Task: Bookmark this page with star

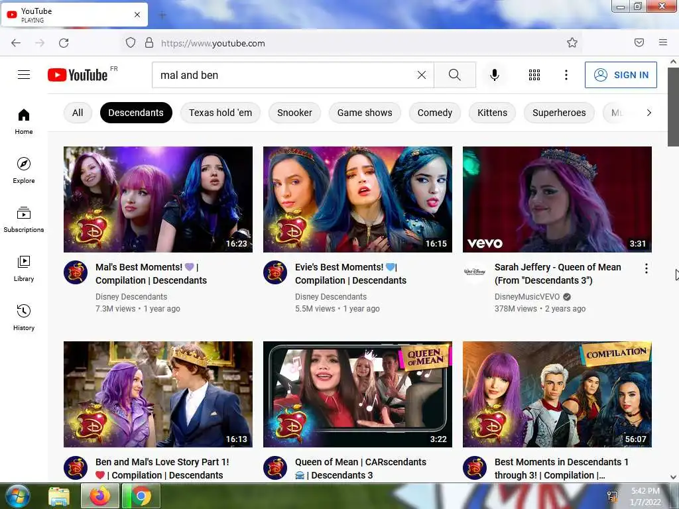Action: (x=572, y=42)
